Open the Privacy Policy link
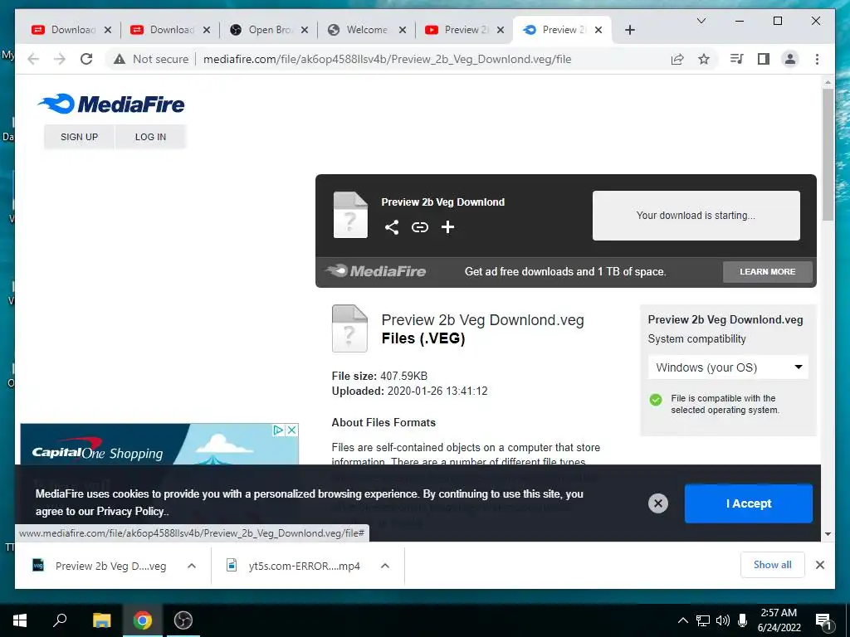The height and width of the screenshot is (637, 850). pos(129,511)
